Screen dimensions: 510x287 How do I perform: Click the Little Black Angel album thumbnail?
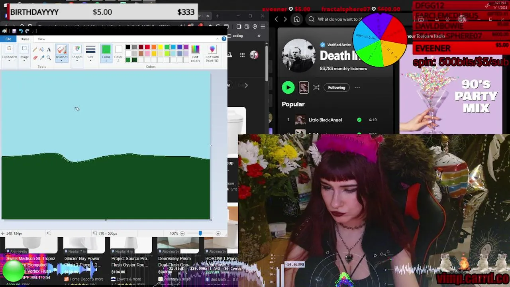(x=300, y=120)
